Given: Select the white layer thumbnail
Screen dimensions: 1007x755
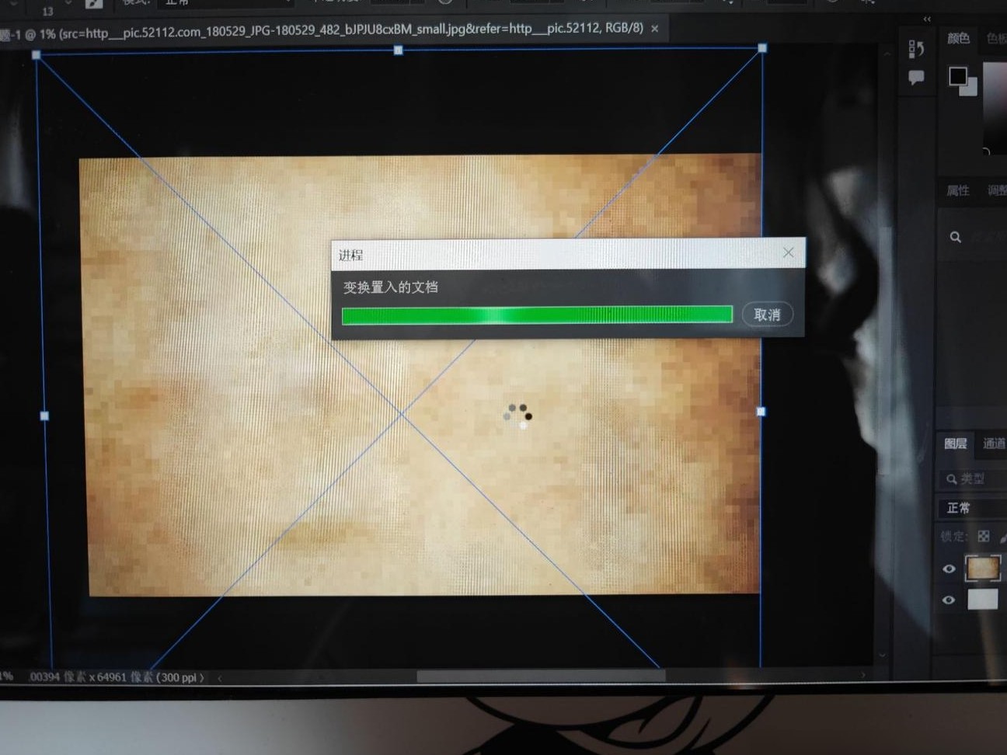Looking at the screenshot, I should (983, 599).
